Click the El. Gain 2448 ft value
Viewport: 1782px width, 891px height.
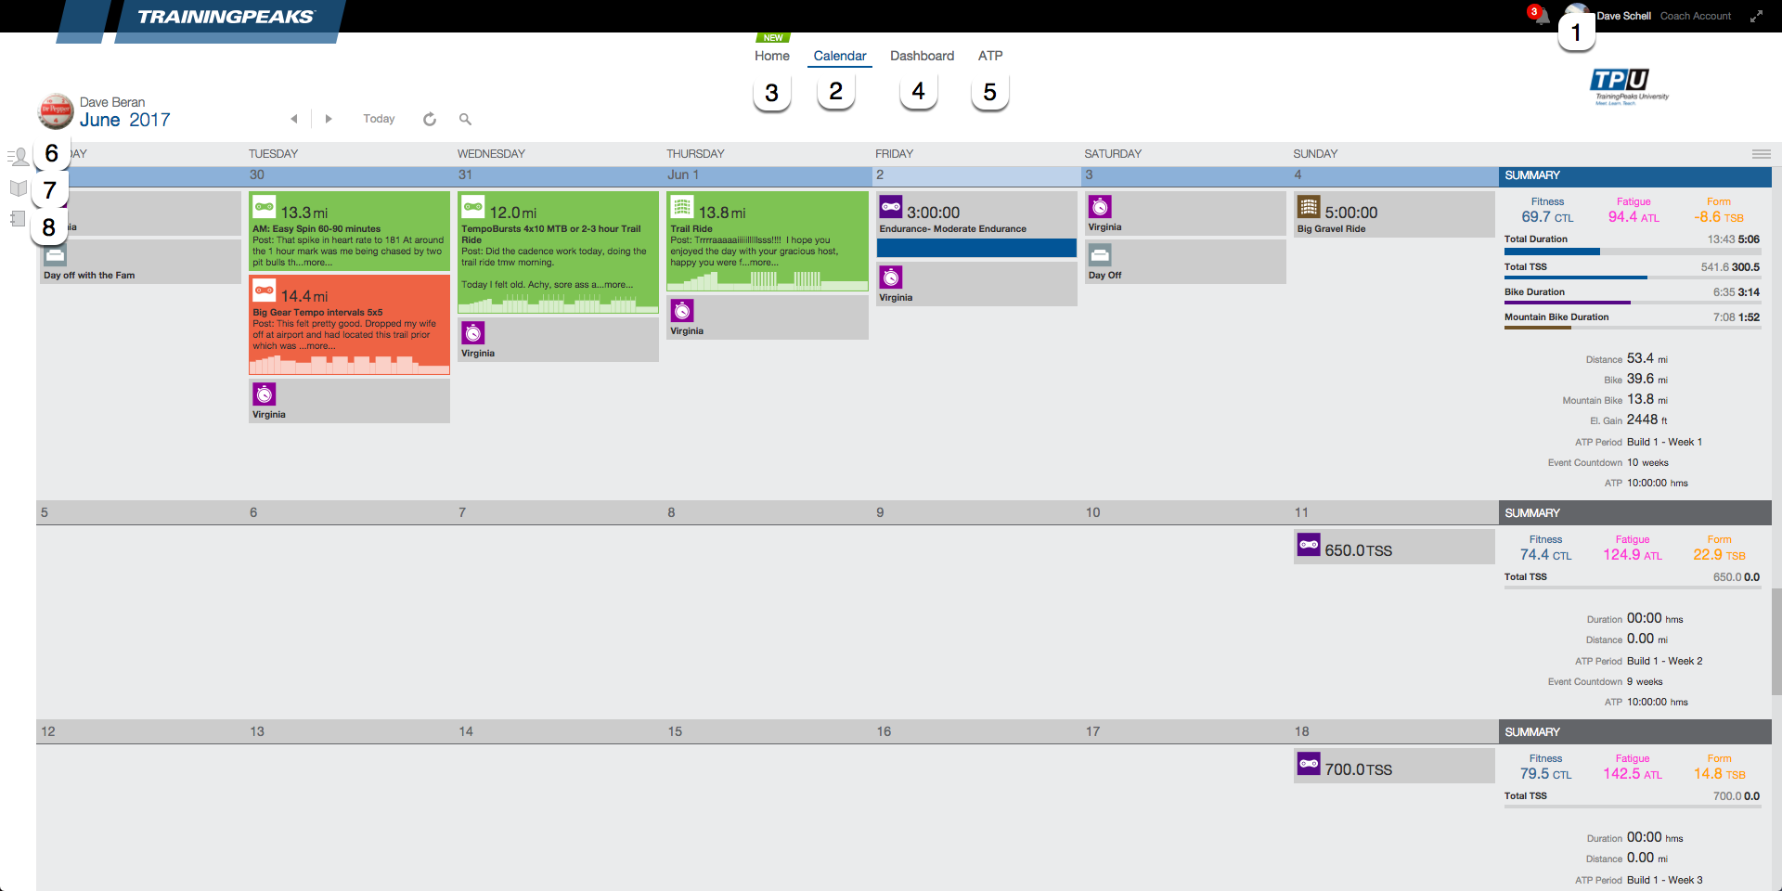point(1646,420)
